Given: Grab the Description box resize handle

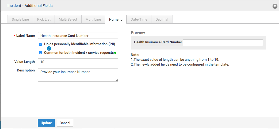Looking at the screenshot, I should pos(117,80).
